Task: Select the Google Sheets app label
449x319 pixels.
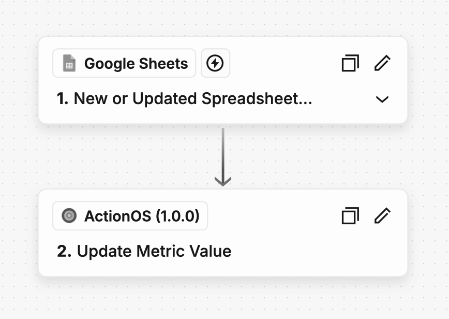Action: 136,63
